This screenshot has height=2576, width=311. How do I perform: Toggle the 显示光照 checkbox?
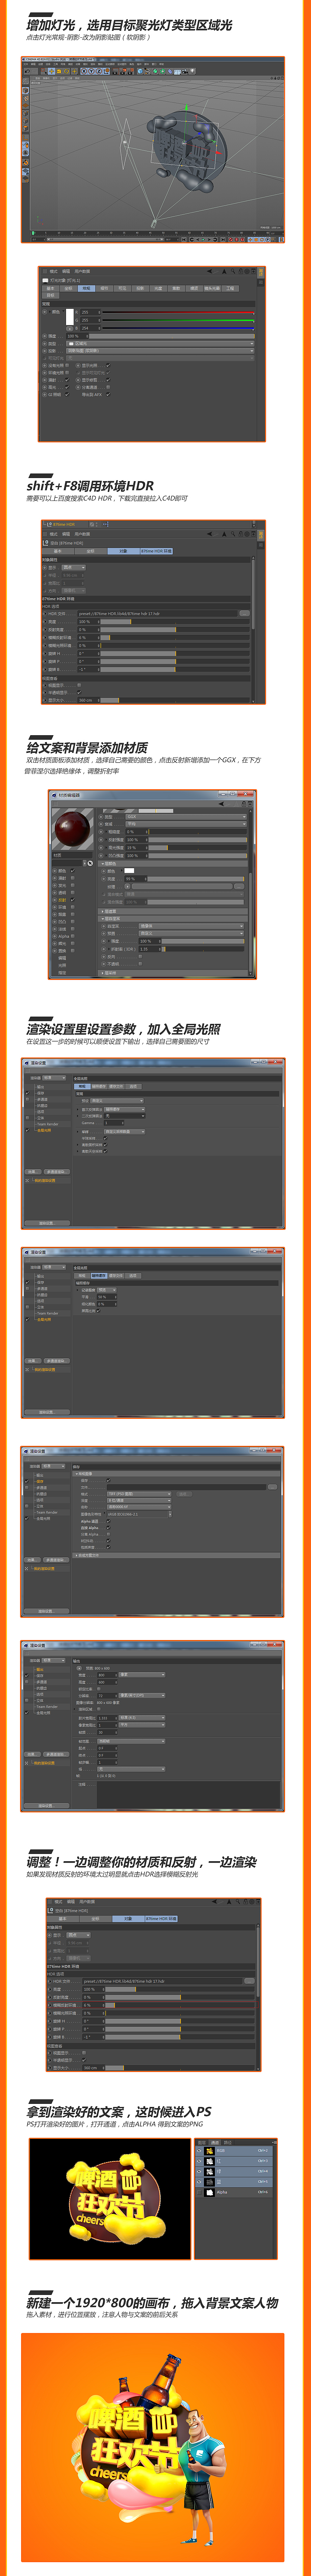(x=108, y=365)
